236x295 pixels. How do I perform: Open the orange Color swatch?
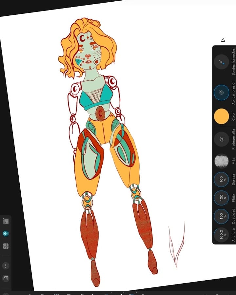click(x=222, y=116)
